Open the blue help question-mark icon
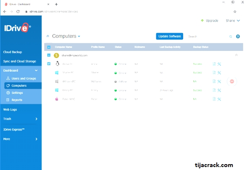247x170 pixels. coord(238,37)
